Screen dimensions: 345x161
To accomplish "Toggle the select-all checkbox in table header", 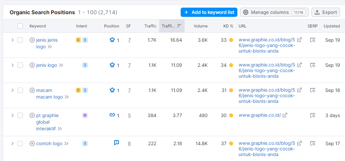I will (20, 26).
